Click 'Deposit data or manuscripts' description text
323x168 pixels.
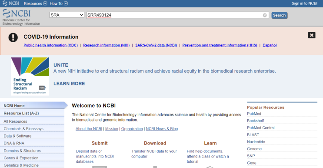[x=95, y=156]
